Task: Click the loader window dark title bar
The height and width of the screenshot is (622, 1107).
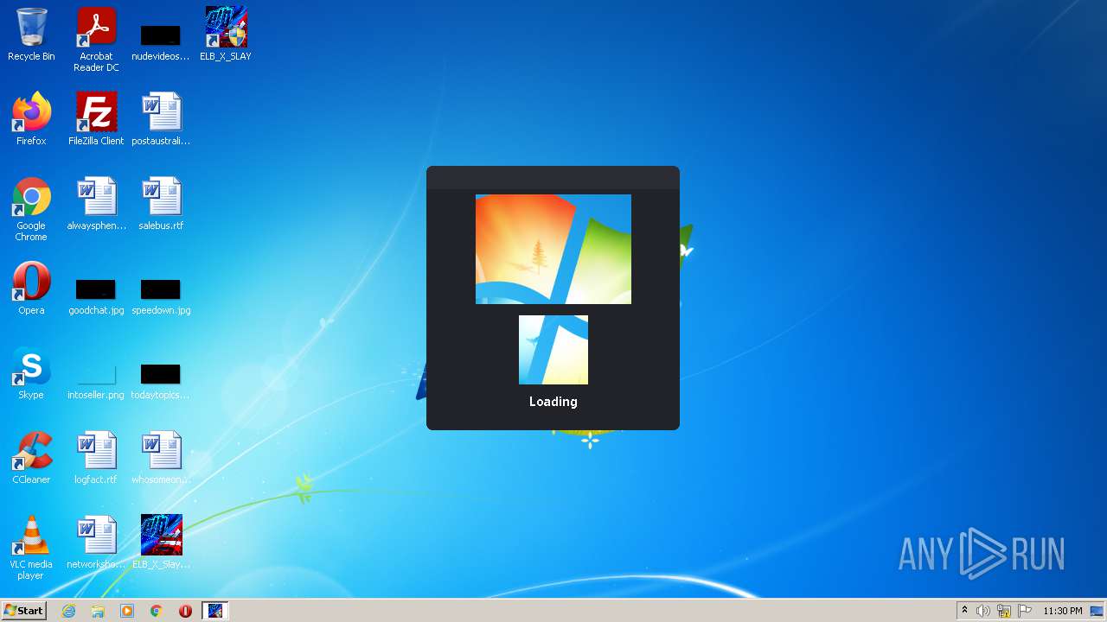Action: 553,177
